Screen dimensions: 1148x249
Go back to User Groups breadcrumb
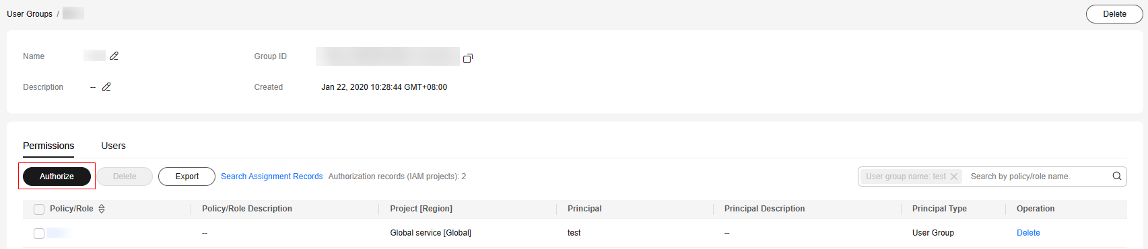coord(30,14)
